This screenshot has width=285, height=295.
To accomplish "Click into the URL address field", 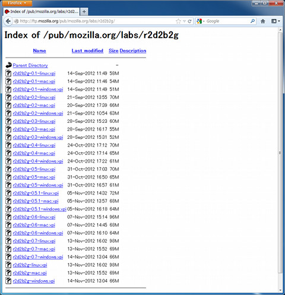I will pos(95,21).
